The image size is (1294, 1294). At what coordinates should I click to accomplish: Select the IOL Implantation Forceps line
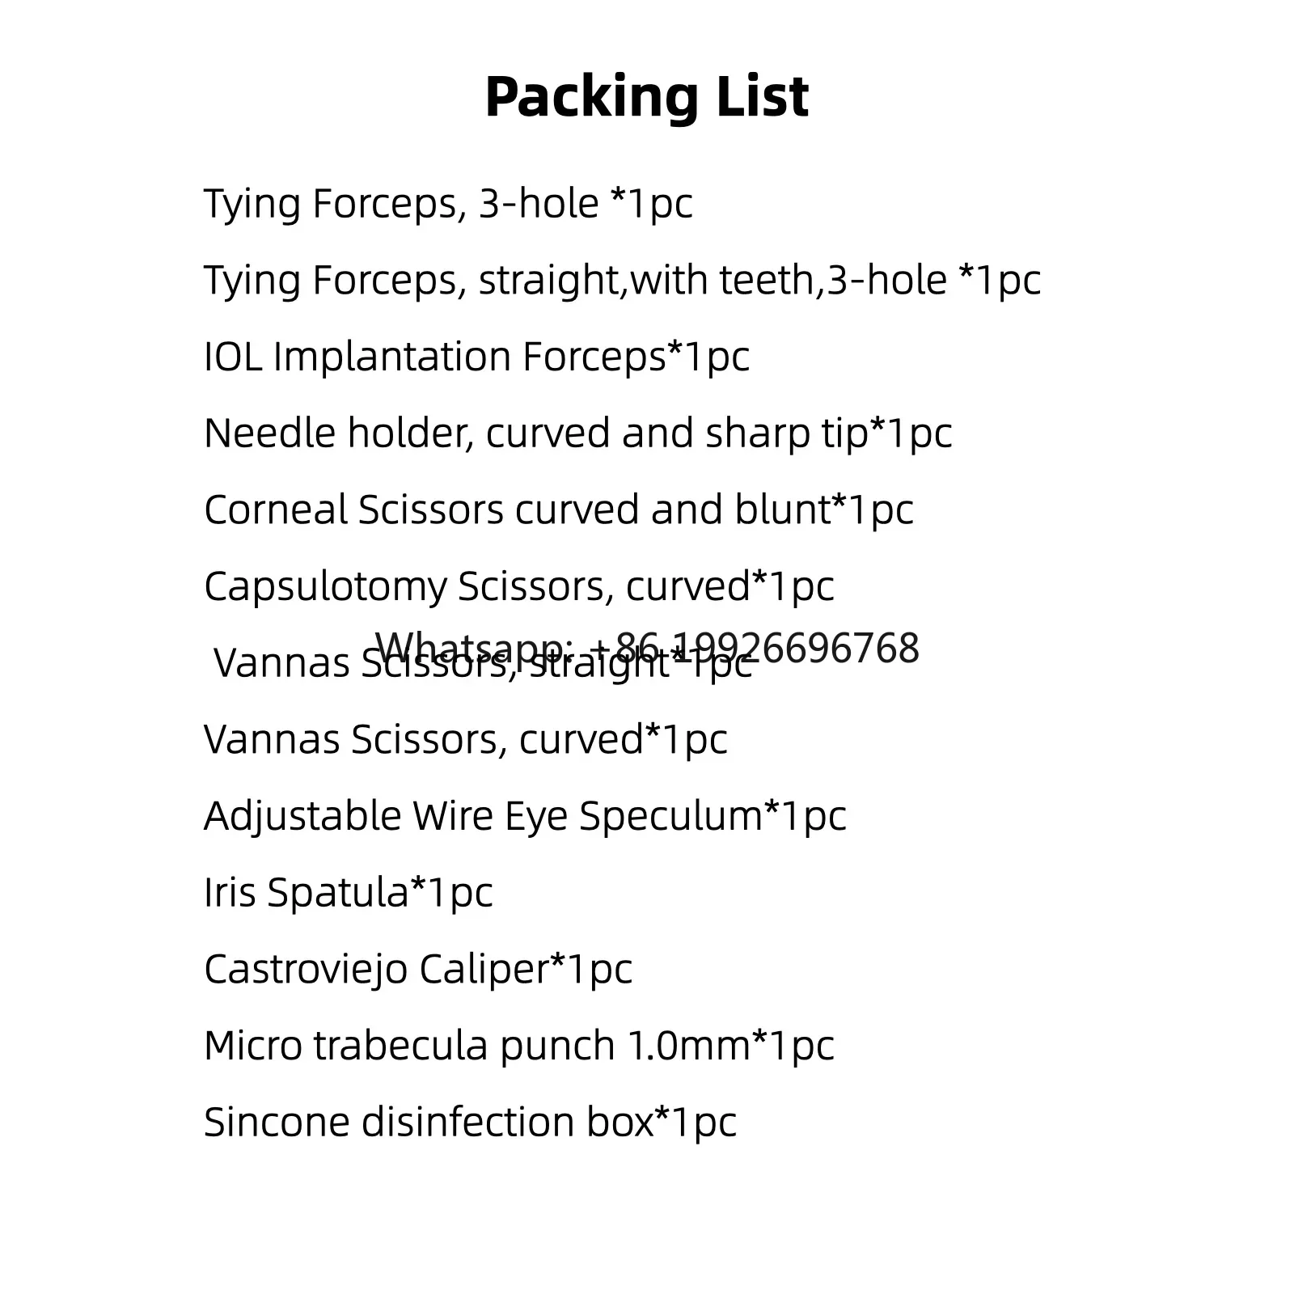click(476, 357)
